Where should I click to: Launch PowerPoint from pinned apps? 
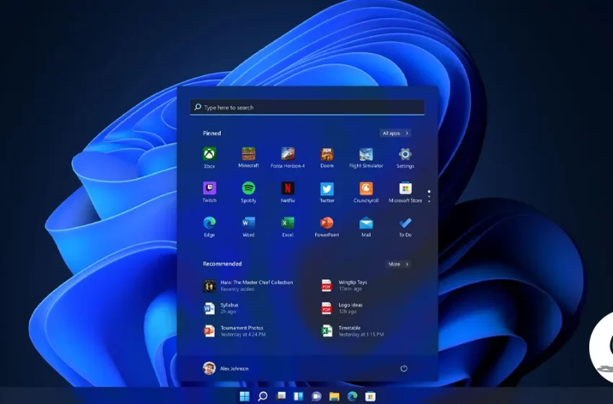327,224
